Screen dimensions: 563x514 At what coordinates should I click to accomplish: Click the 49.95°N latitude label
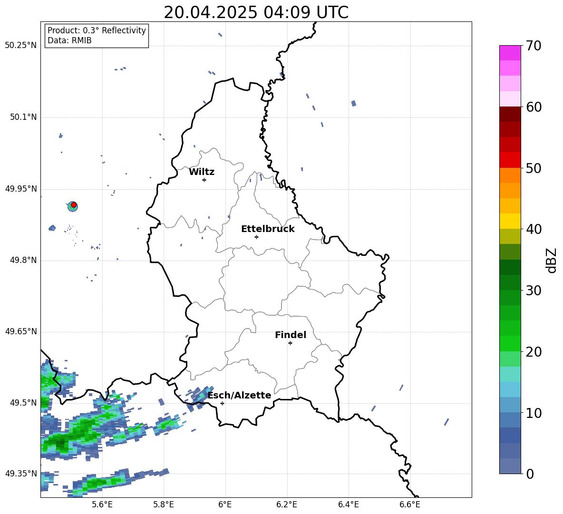(x=20, y=189)
